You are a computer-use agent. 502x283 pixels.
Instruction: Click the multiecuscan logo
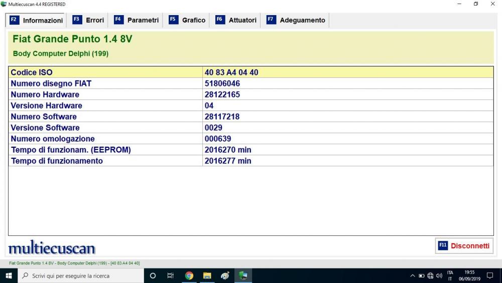tap(52, 248)
